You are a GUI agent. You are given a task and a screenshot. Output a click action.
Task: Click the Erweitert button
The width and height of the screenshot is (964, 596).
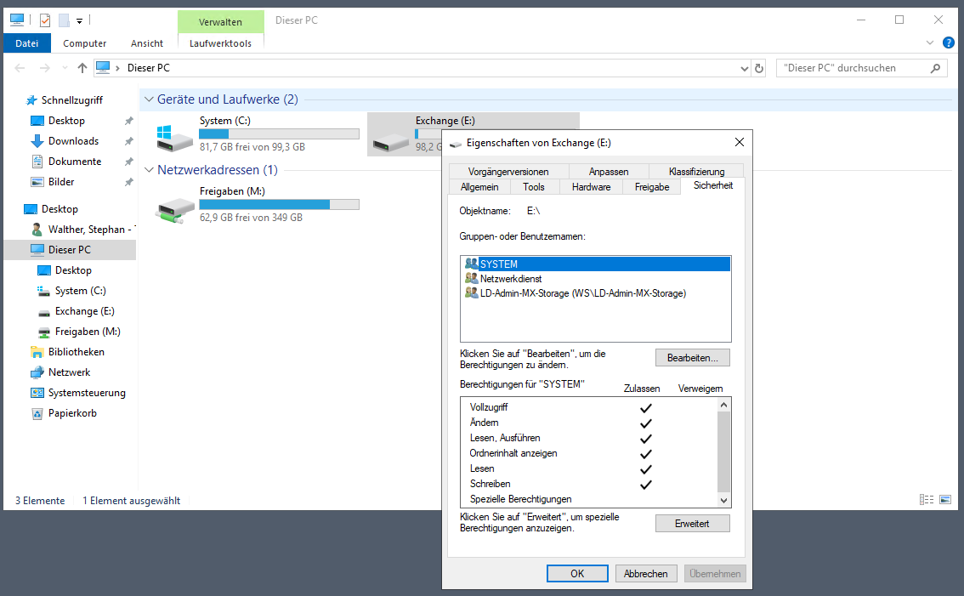pos(692,524)
